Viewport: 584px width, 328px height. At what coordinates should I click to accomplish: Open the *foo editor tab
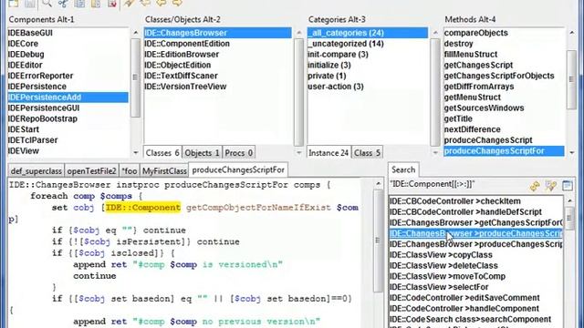click(130, 170)
